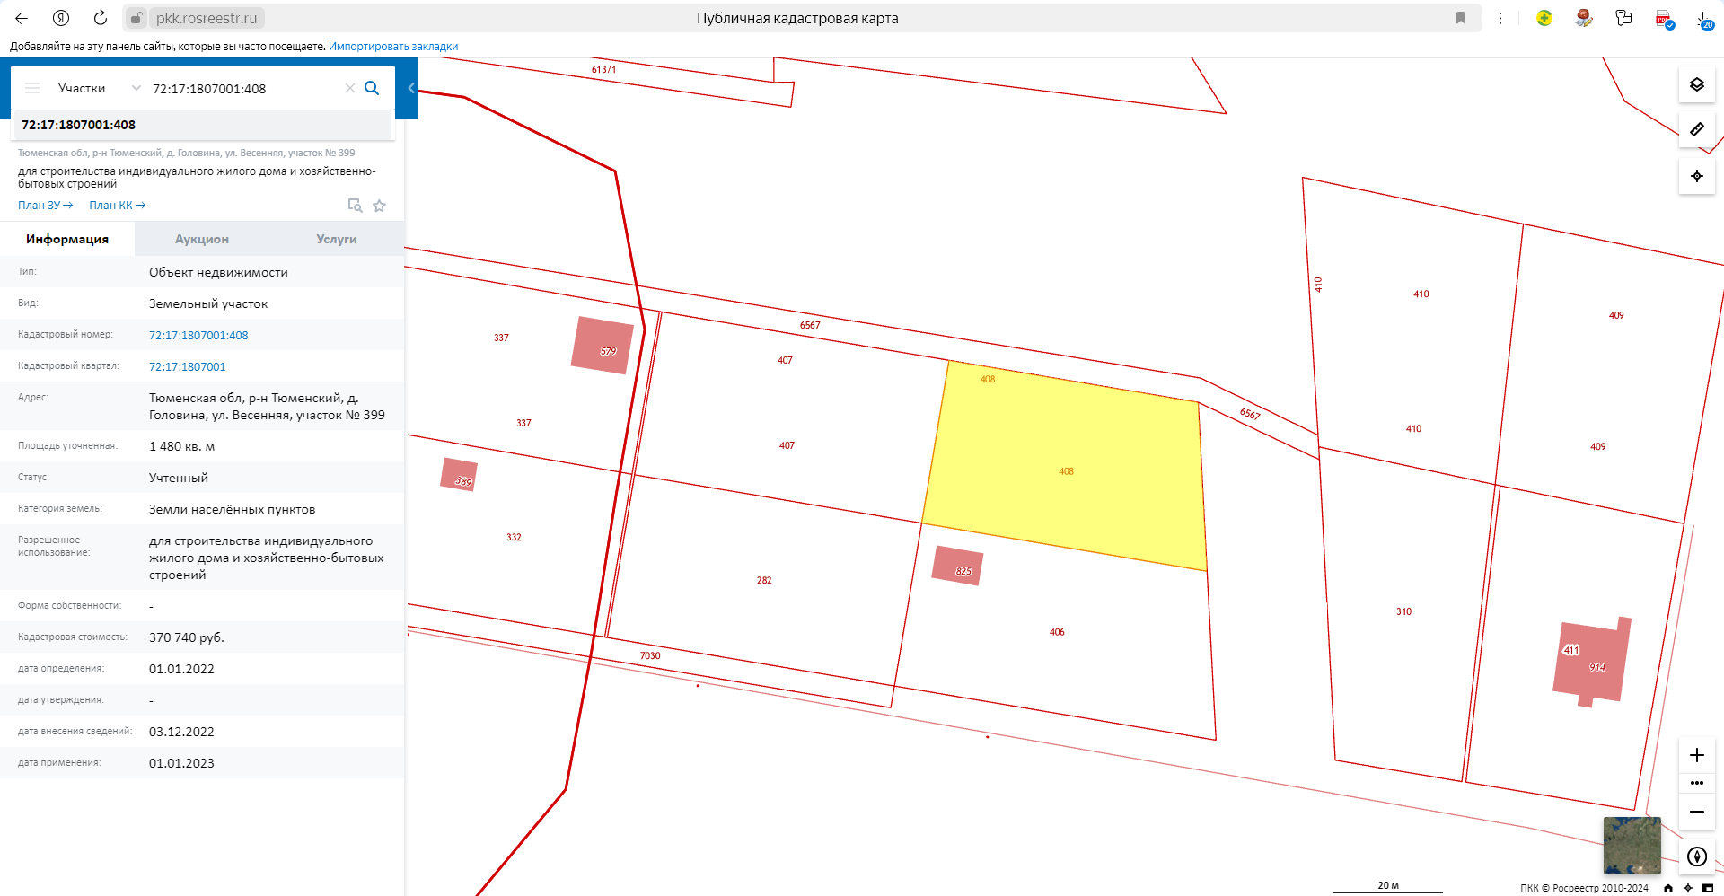1724x896 pixels.
Task: Open downloads icon with badge 20
Action: point(1704,19)
